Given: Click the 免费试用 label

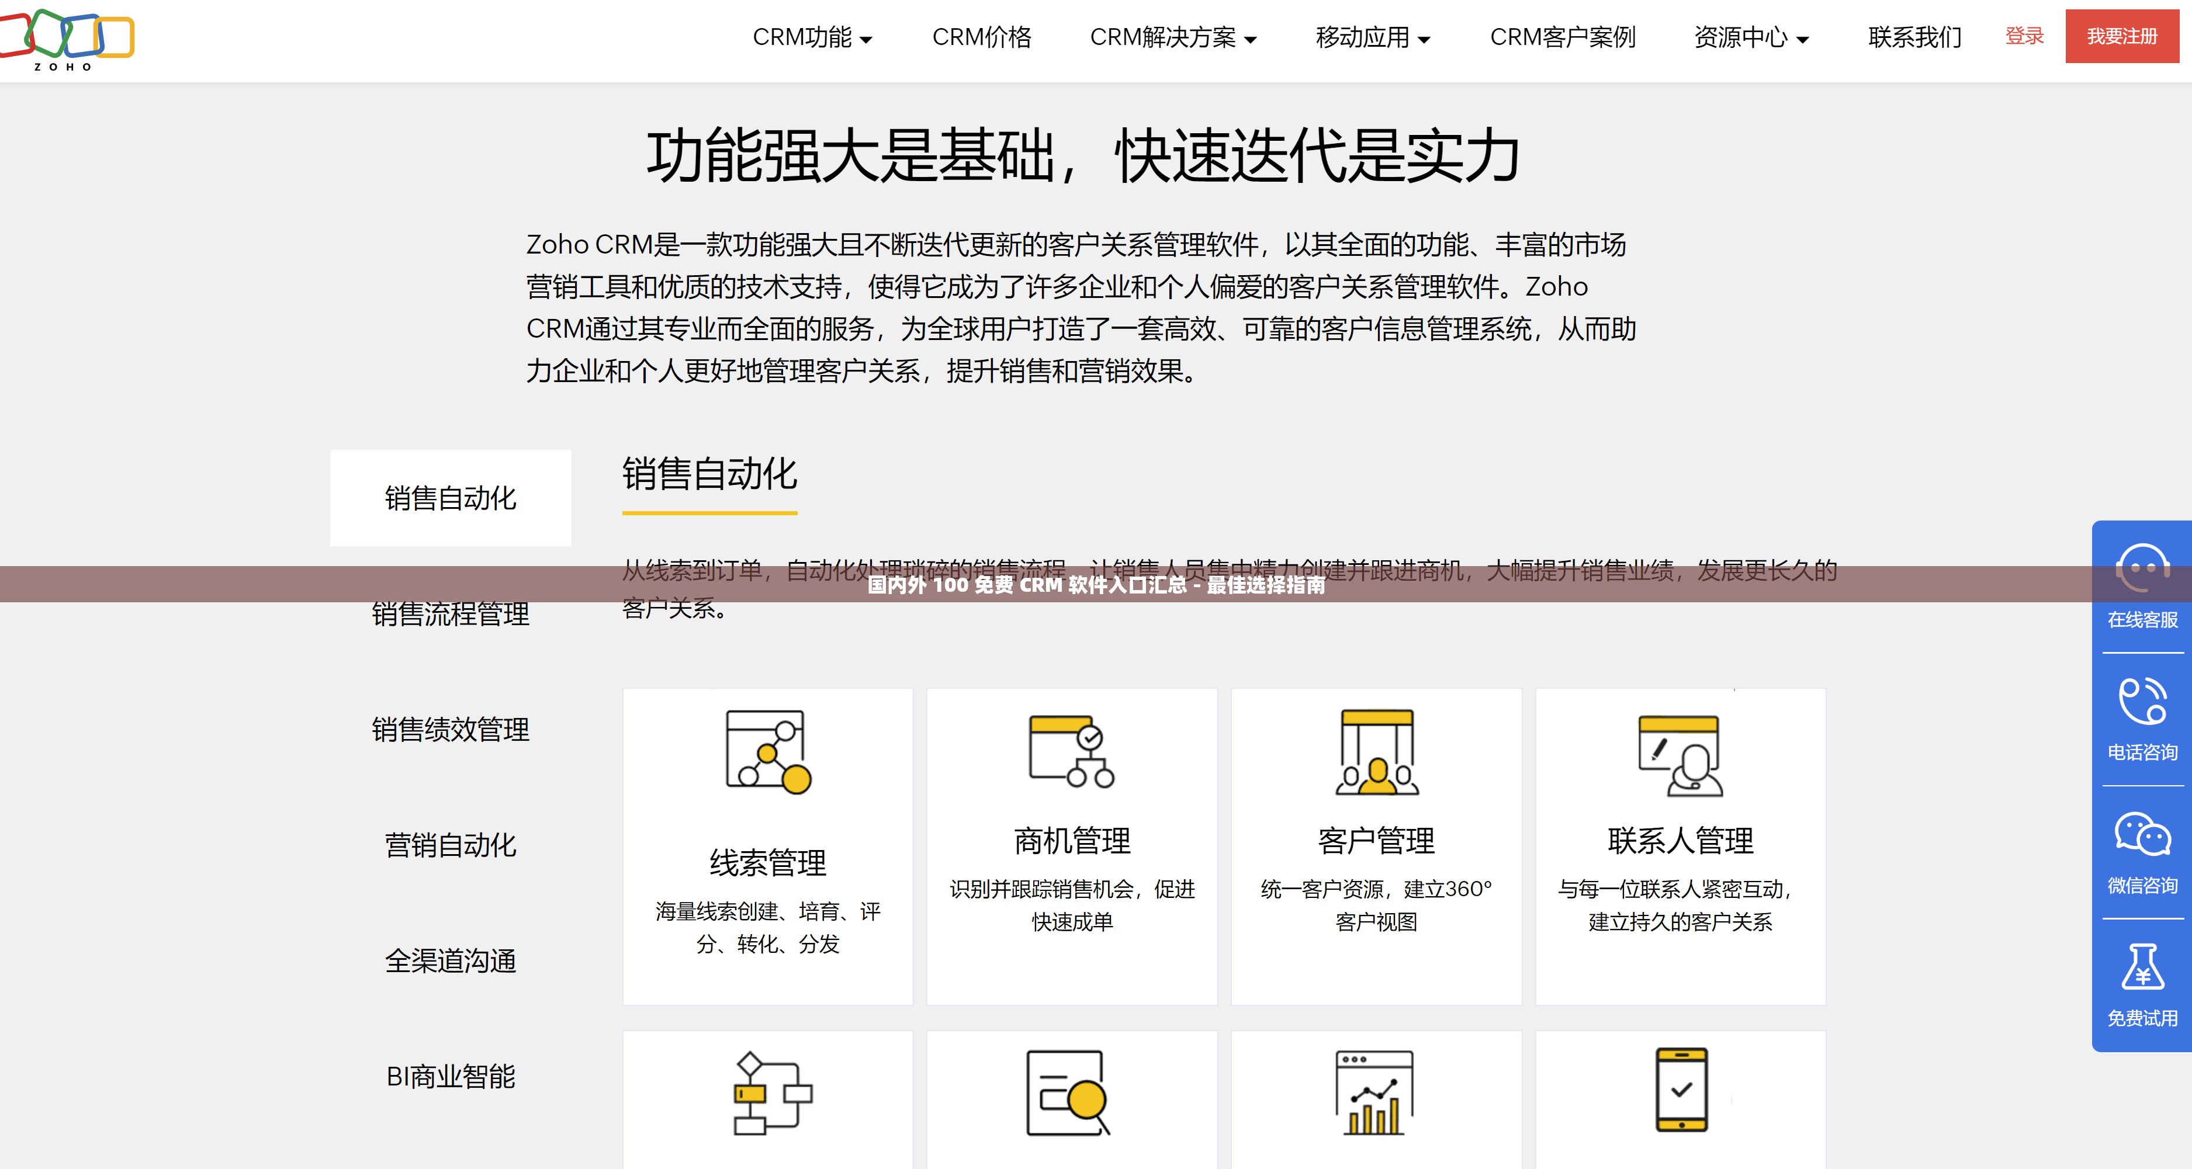Looking at the screenshot, I should click(x=2142, y=1018).
